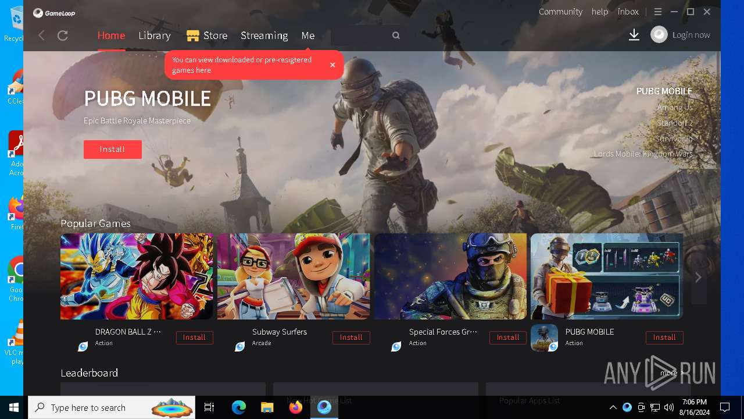Install PUBG MOBILE from the banner

tap(113, 150)
